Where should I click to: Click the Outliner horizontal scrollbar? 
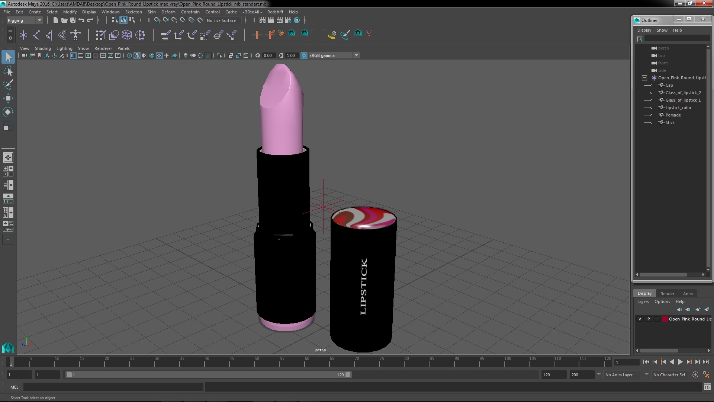[x=663, y=275]
